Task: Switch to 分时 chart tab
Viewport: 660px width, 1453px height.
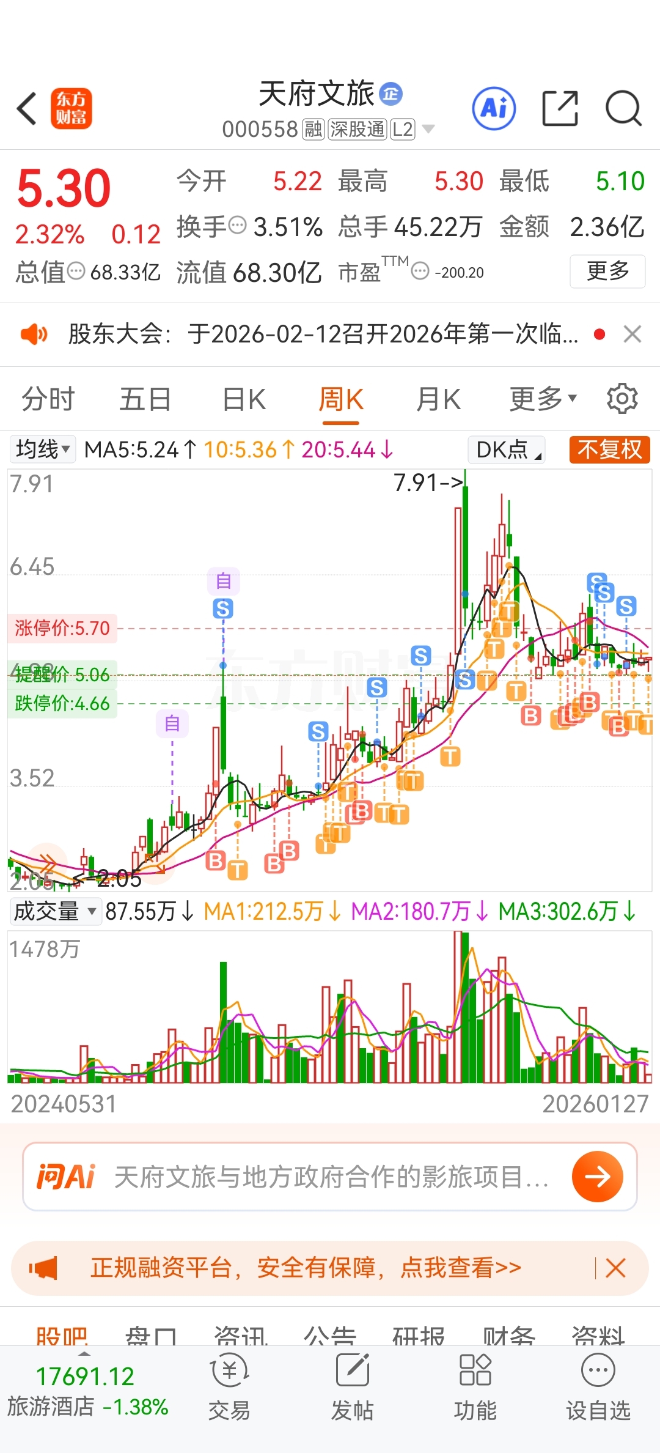Action: tap(48, 399)
